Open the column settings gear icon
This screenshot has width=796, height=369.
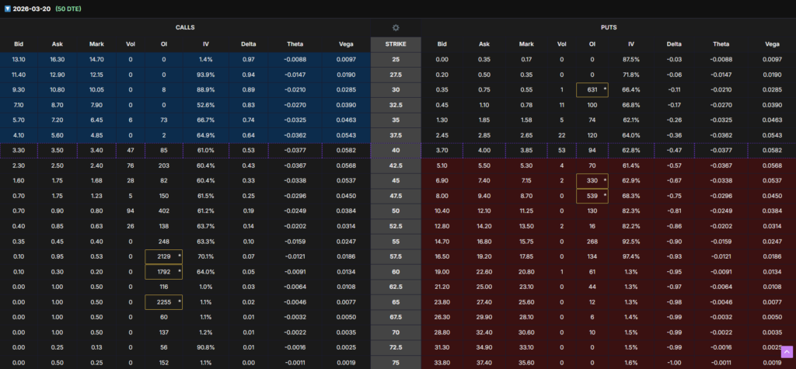(x=395, y=27)
